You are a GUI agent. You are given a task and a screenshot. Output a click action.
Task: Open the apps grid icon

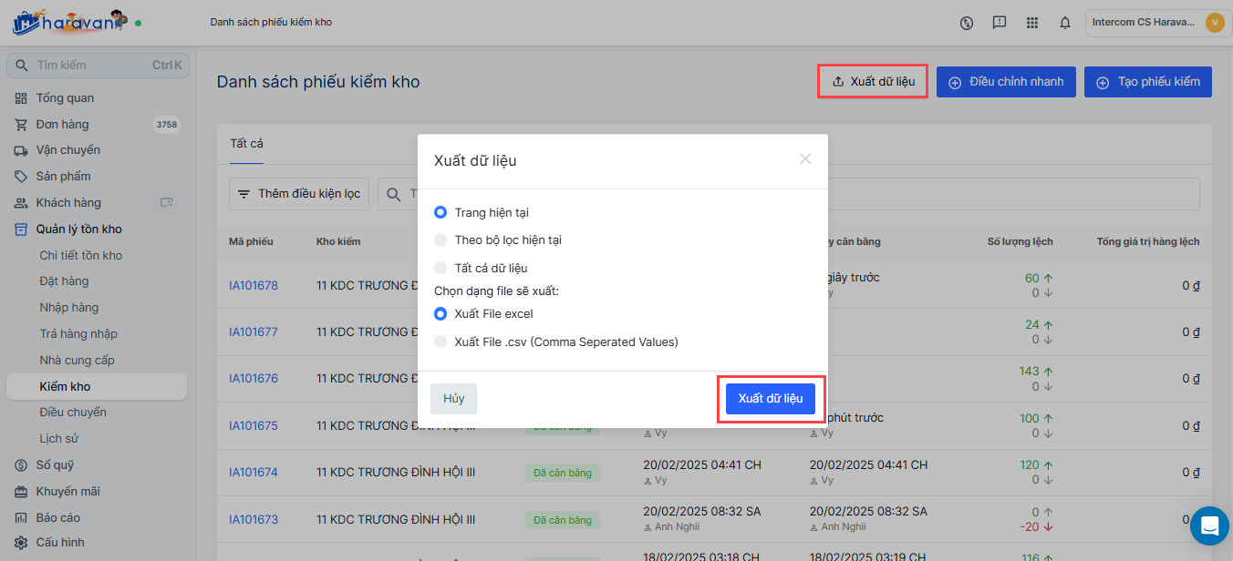1032,23
